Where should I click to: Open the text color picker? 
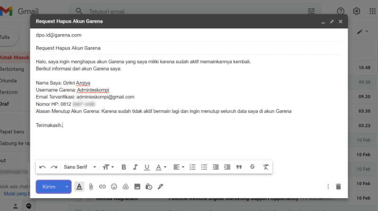(161, 167)
